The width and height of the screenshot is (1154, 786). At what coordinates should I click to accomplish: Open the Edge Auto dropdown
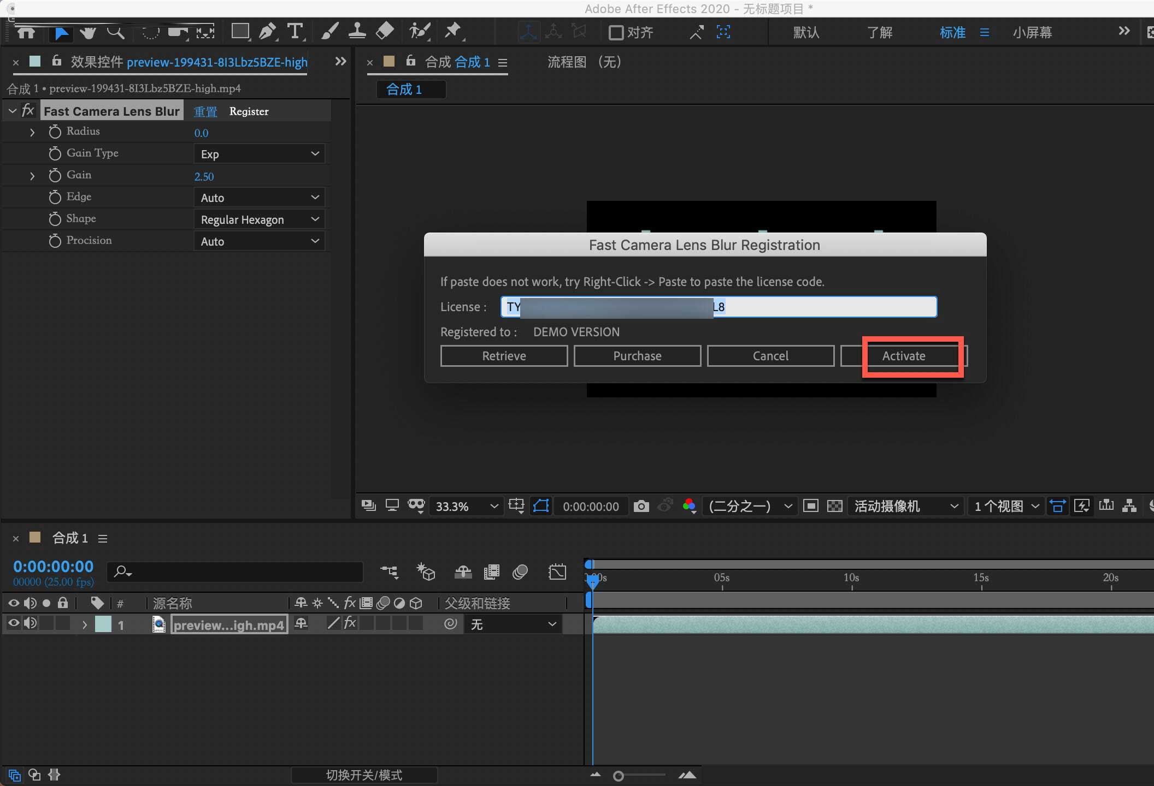click(260, 198)
